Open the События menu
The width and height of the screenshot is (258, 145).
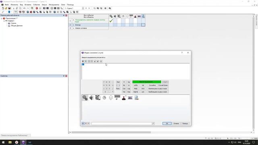pyautogui.click(x=36, y=4)
